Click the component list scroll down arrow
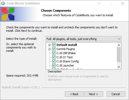Screen dimensions: 129x100 tap(119, 67)
